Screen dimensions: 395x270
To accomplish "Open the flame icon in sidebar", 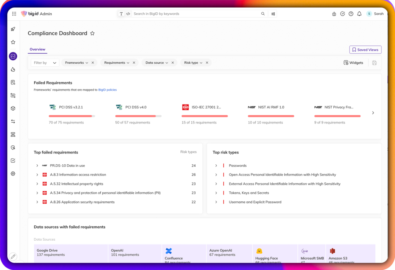I will click(13, 69).
